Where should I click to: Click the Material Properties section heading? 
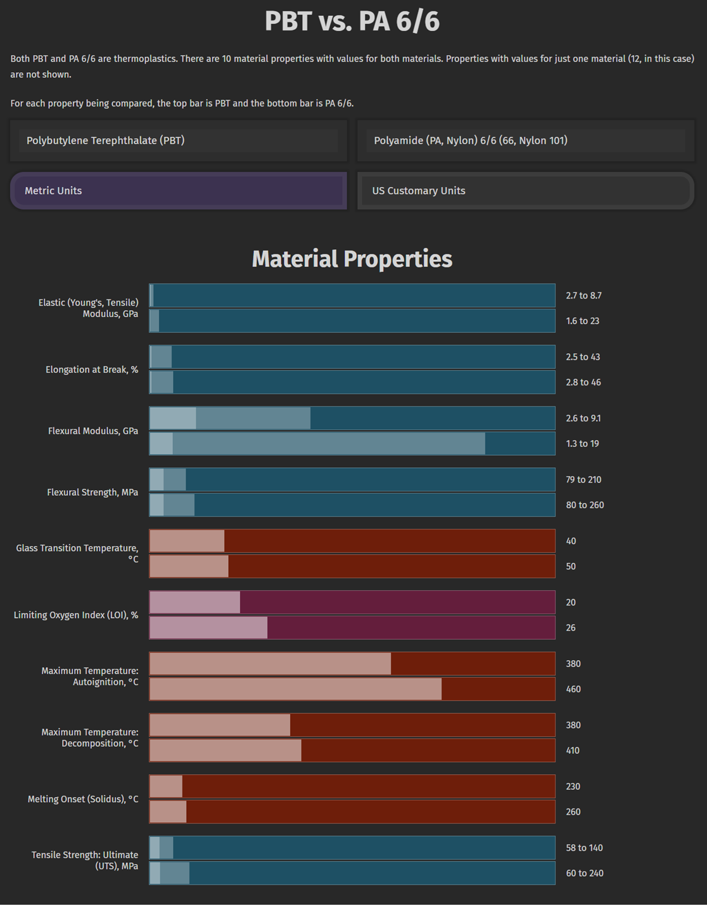point(352,259)
